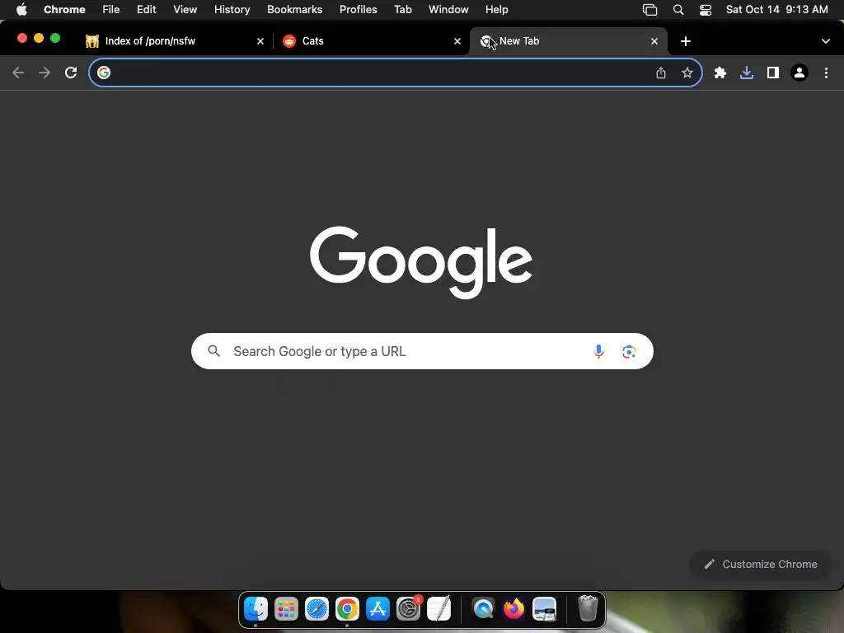
Task: Open Finder from the Dock
Action: 256,609
